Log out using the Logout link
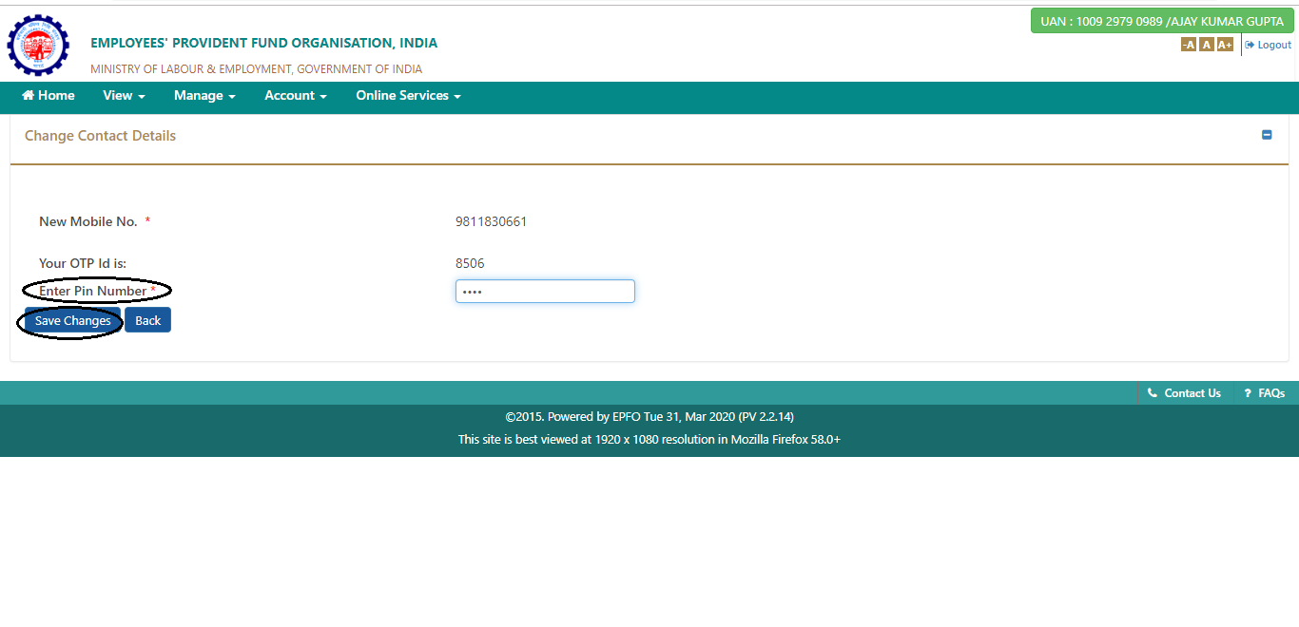1299x627 pixels. 1269,45
